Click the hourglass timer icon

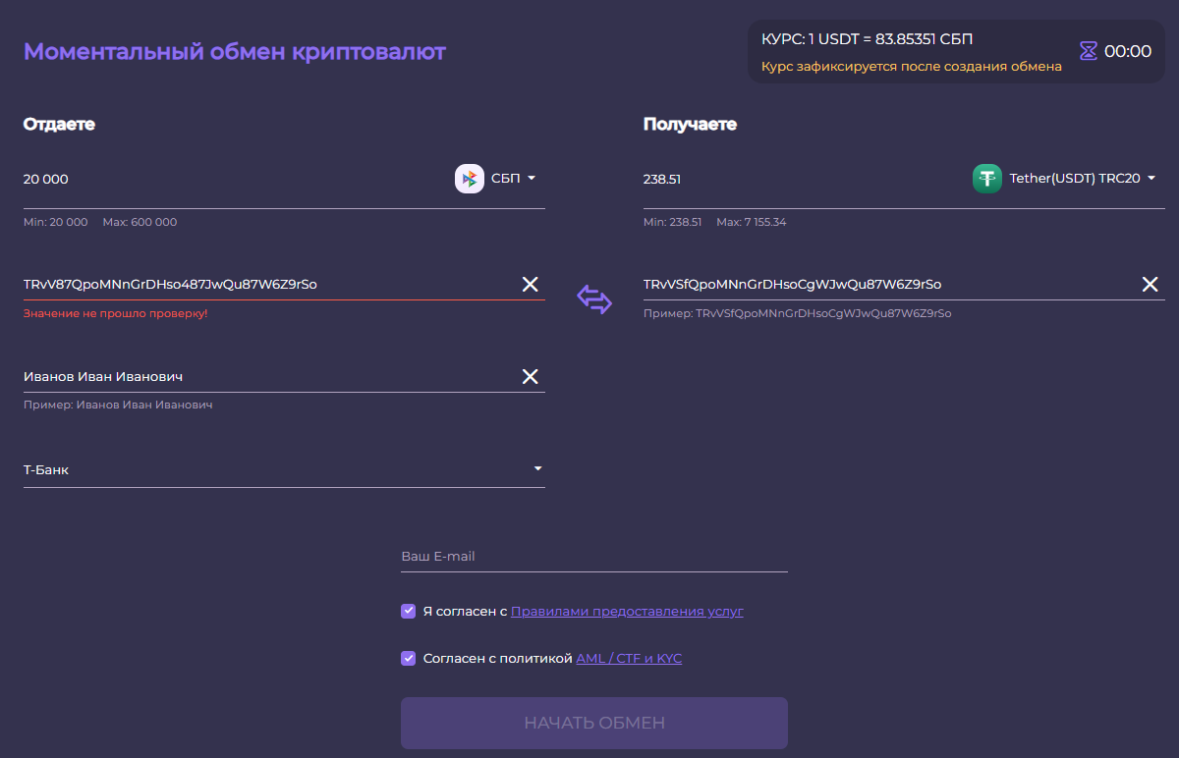(1089, 51)
